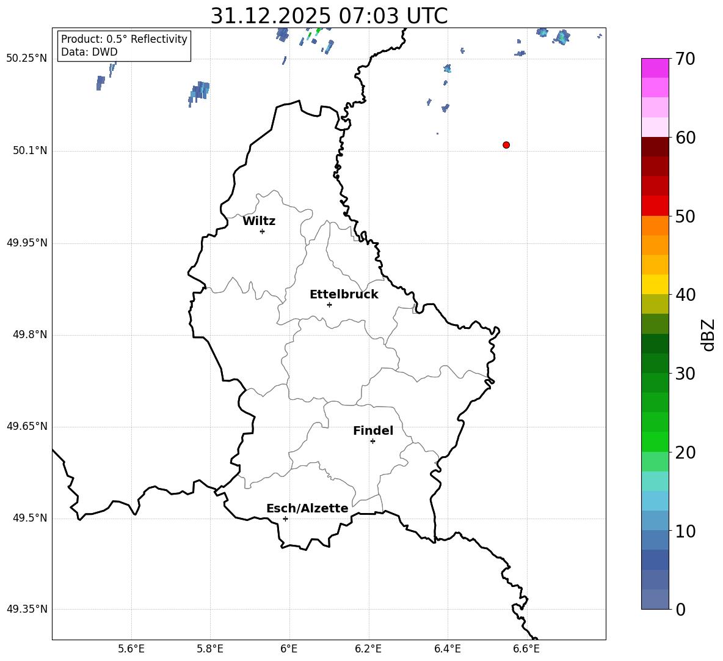Click the 50 tick label on colorbar
The image size is (723, 661).
tap(686, 216)
